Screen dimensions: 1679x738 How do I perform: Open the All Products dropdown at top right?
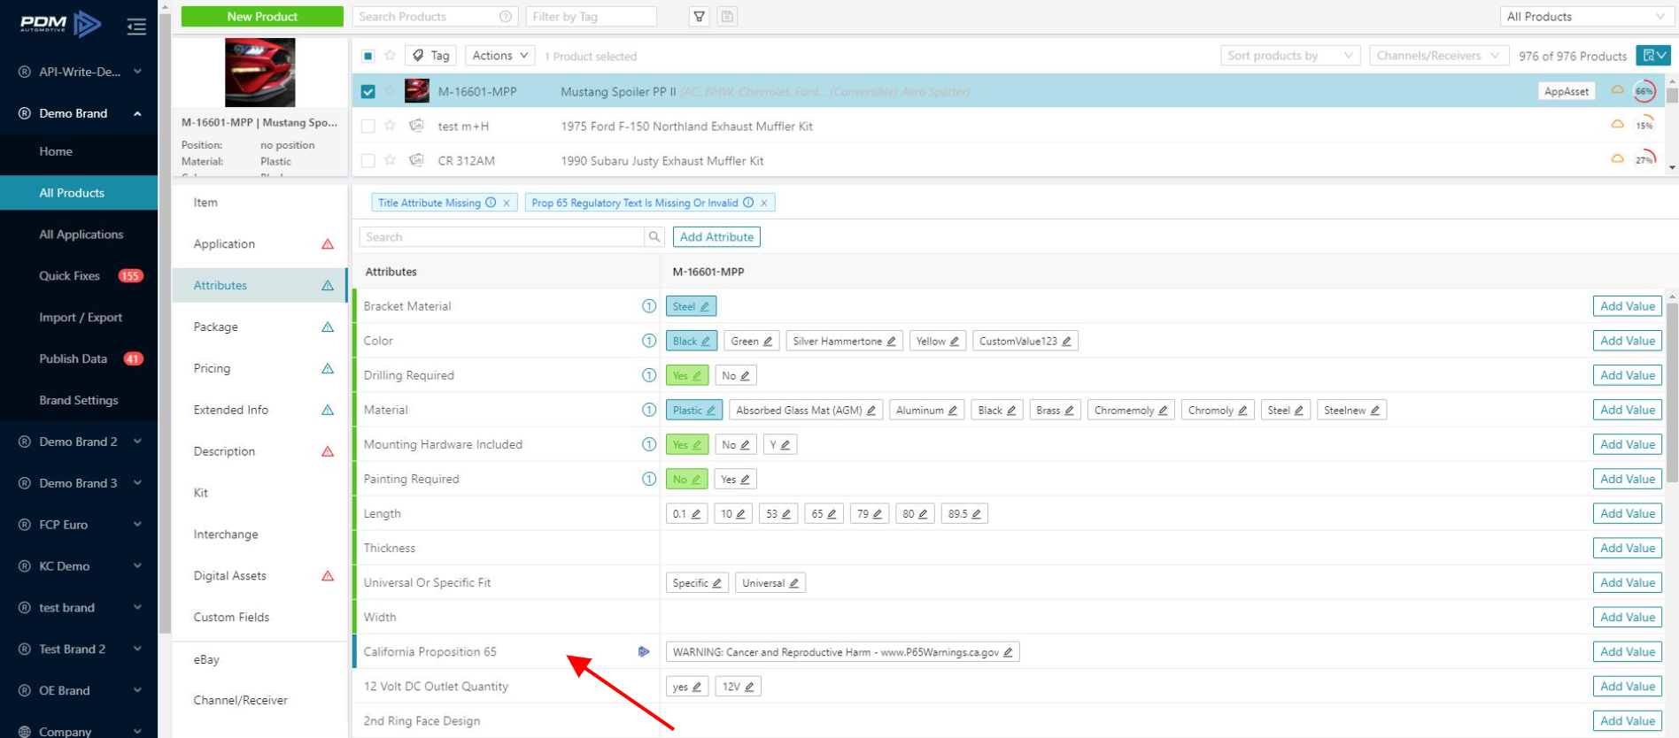click(1586, 17)
